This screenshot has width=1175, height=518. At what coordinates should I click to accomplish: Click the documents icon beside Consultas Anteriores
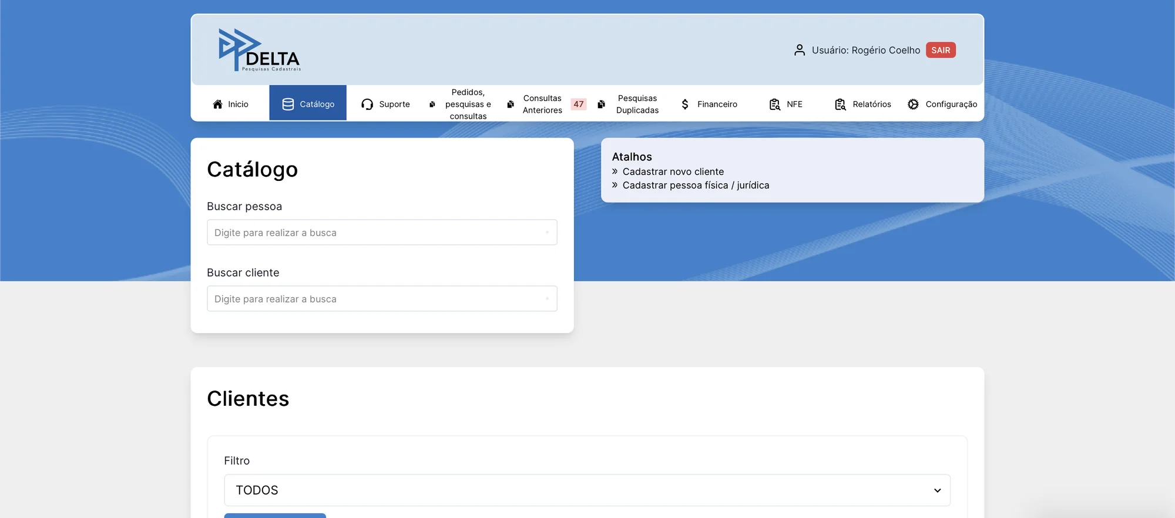pos(511,104)
